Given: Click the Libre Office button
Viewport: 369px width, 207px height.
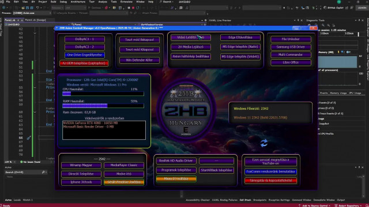Looking at the screenshot, I should coord(291,63).
